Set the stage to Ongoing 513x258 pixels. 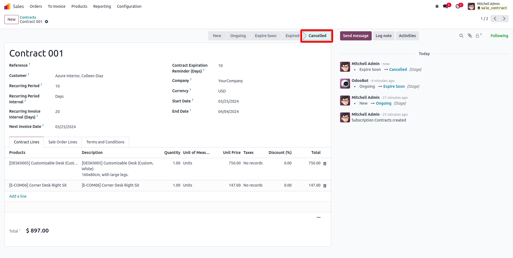click(x=238, y=36)
